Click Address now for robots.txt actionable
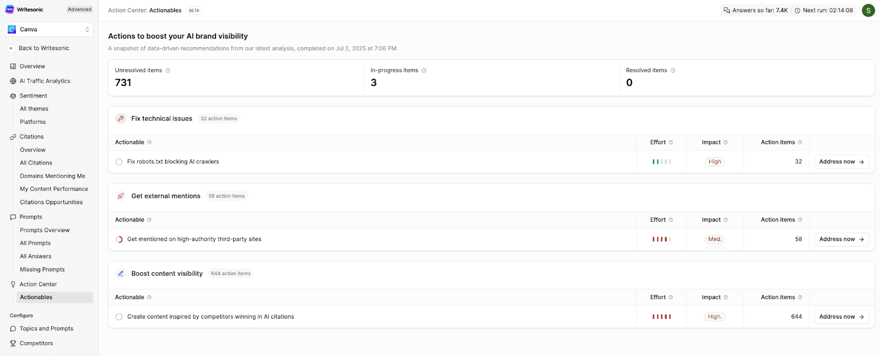This screenshot has width=880, height=356. pos(841,162)
